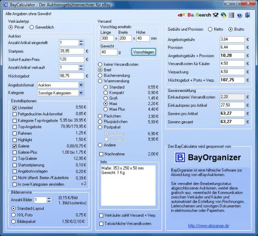Click the BayOrganizer sponsor logo
The width and height of the screenshot is (258, 236).
coord(208,157)
